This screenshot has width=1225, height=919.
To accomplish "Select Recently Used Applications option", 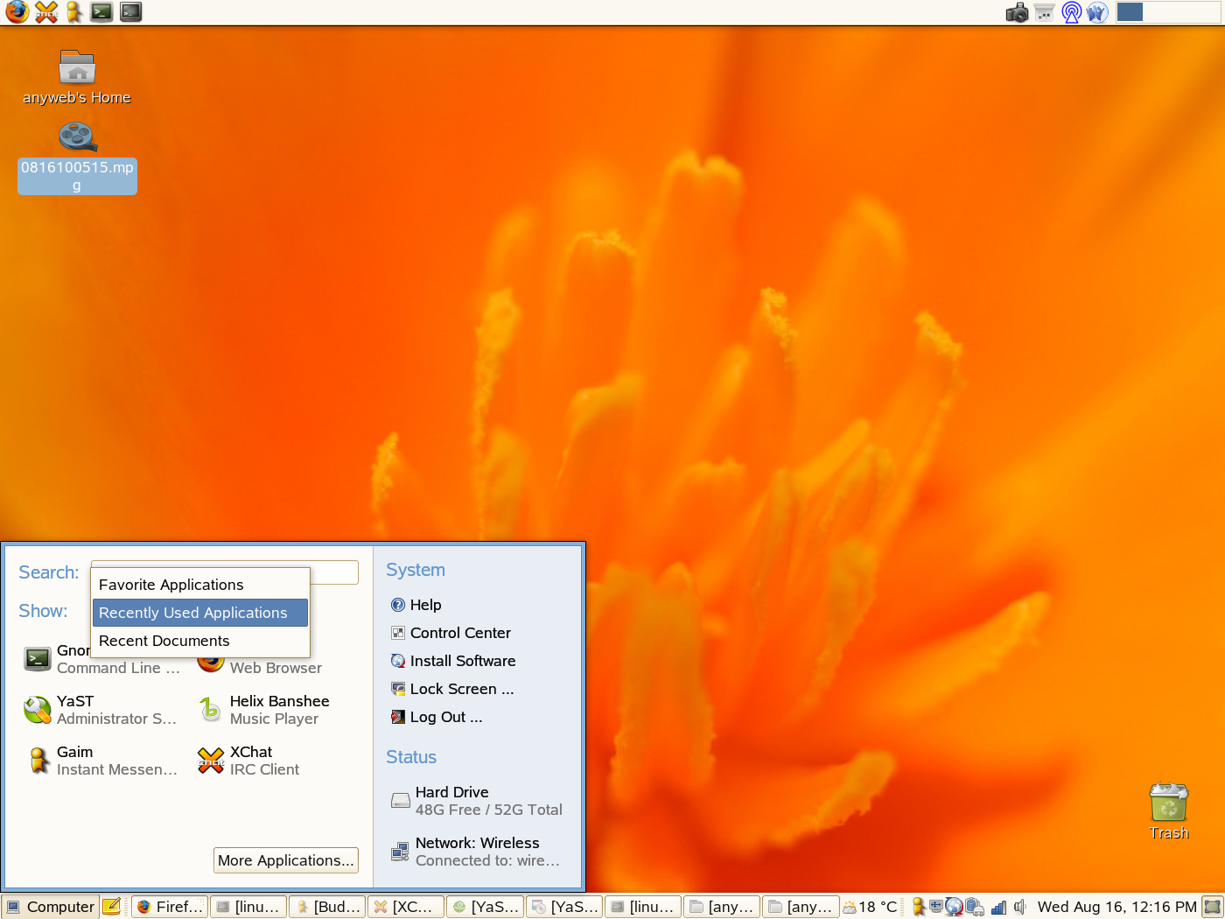I will [x=193, y=613].
